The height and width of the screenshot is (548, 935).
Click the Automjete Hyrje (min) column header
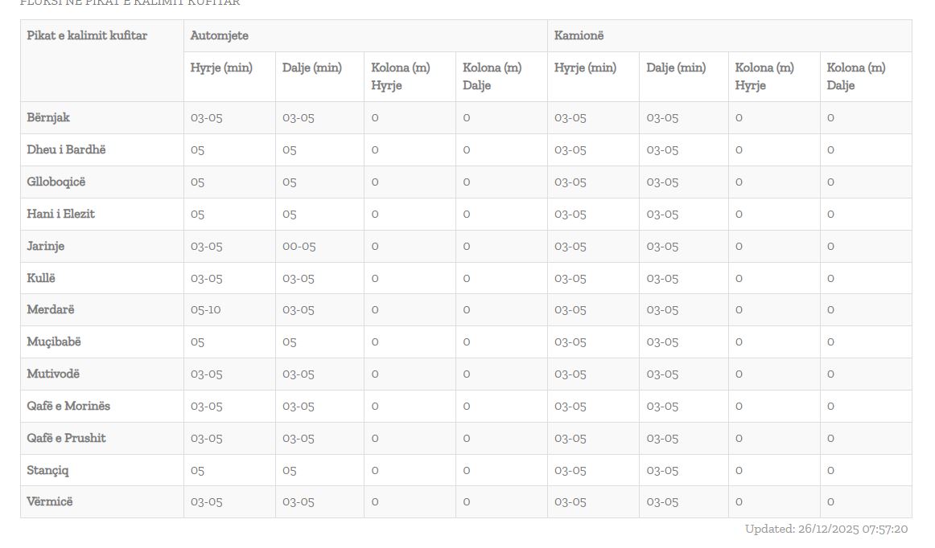[221, 67]
